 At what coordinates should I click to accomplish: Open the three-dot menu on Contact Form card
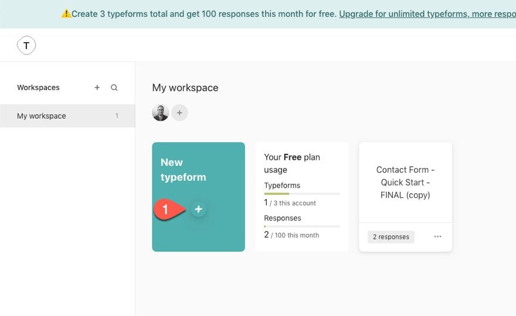click(x=437, y=237)
